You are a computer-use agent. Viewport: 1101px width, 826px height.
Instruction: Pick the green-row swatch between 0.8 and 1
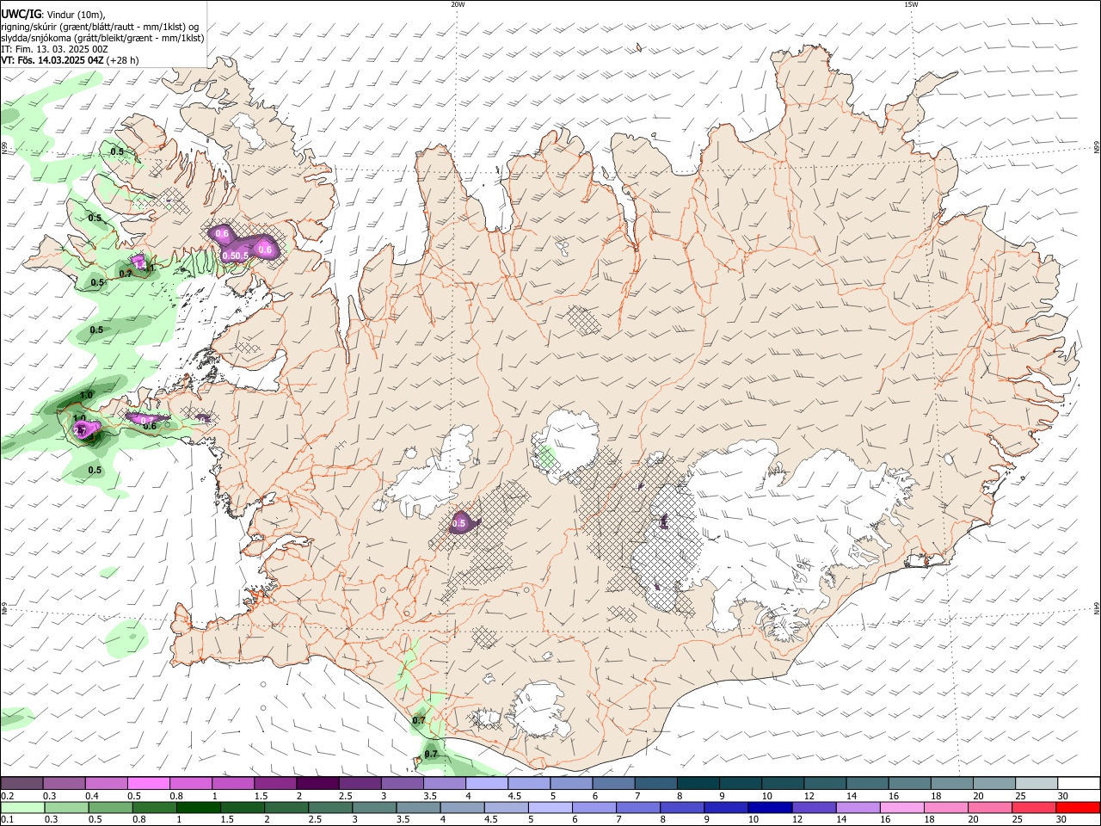point(154,807)
